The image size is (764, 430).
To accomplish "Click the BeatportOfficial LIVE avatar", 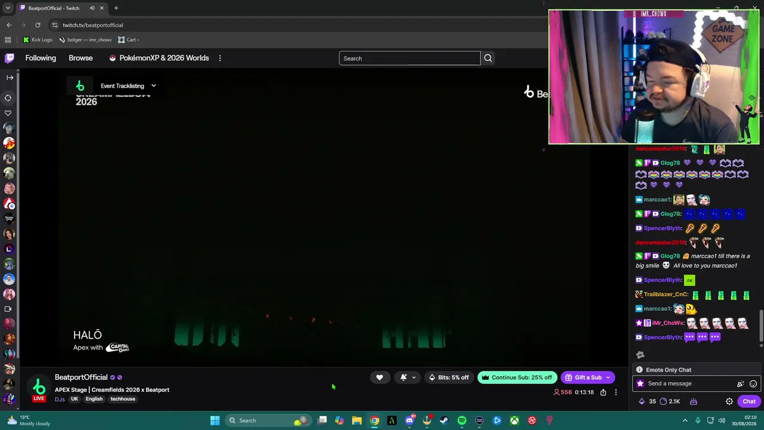I will pos(39,388).
